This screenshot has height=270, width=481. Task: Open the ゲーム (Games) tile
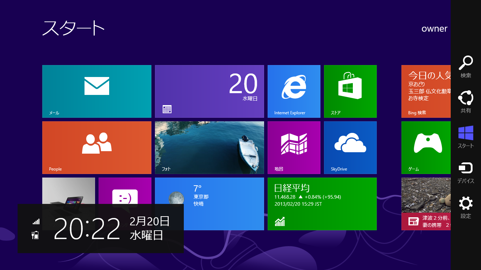point(426,148)
